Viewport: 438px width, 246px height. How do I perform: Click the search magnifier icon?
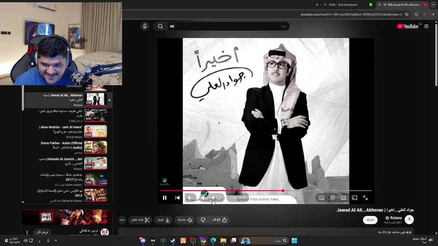160,26
